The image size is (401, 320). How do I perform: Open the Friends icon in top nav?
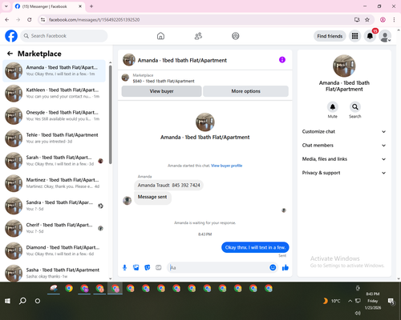point(198,36)
